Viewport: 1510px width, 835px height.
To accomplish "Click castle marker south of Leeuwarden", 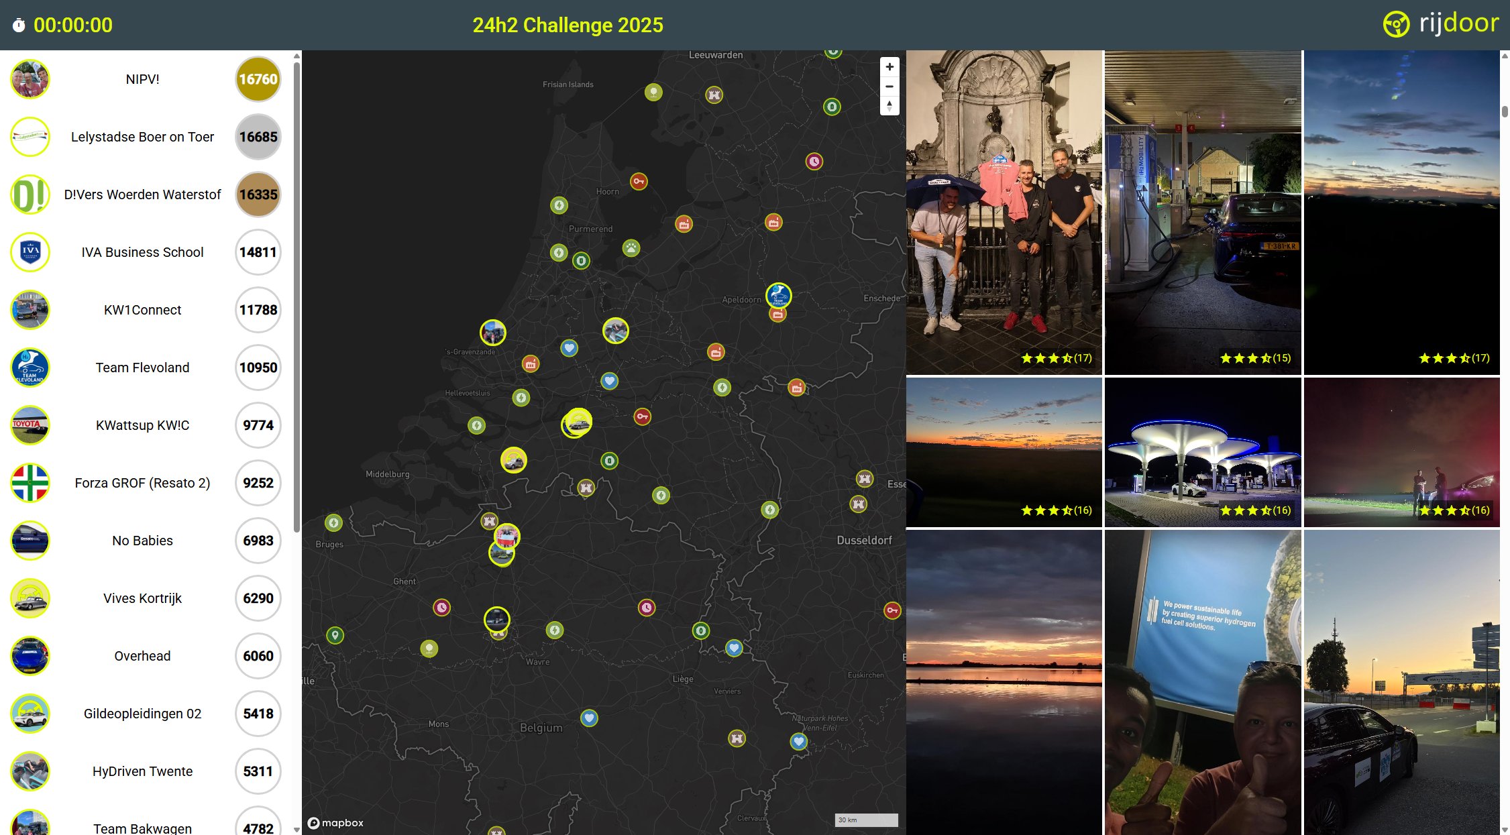I will pyautogui.click(x=714, y=95).
